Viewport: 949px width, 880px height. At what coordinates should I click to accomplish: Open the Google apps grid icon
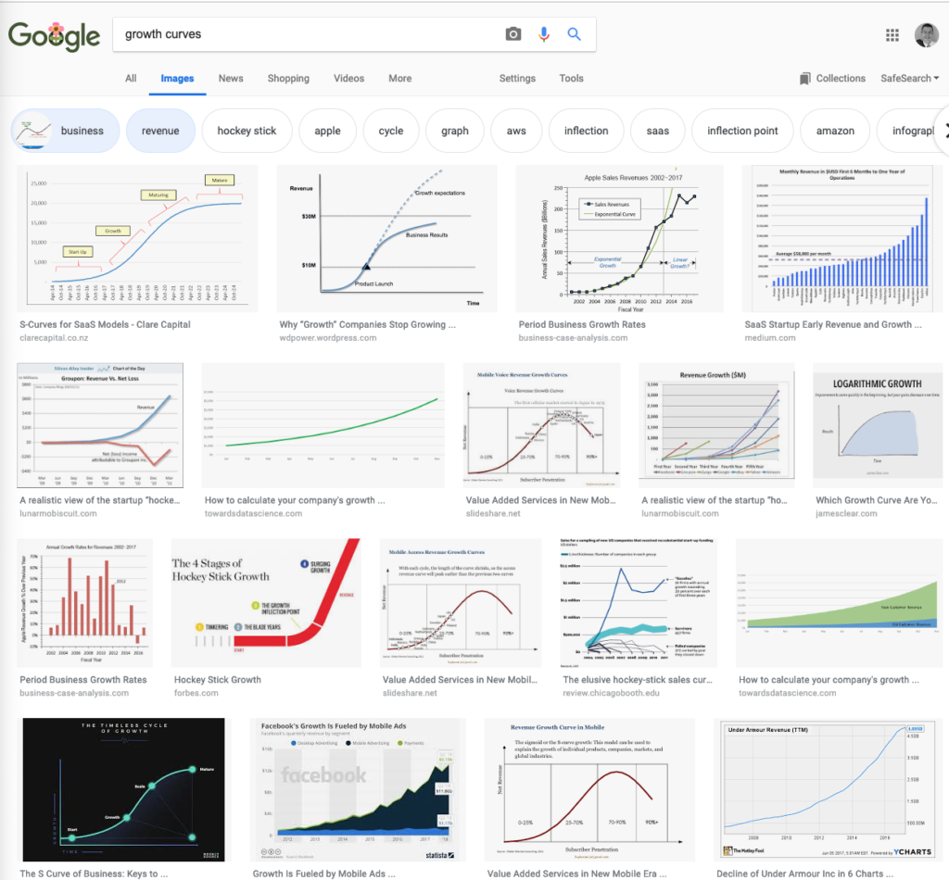point(892,34)
